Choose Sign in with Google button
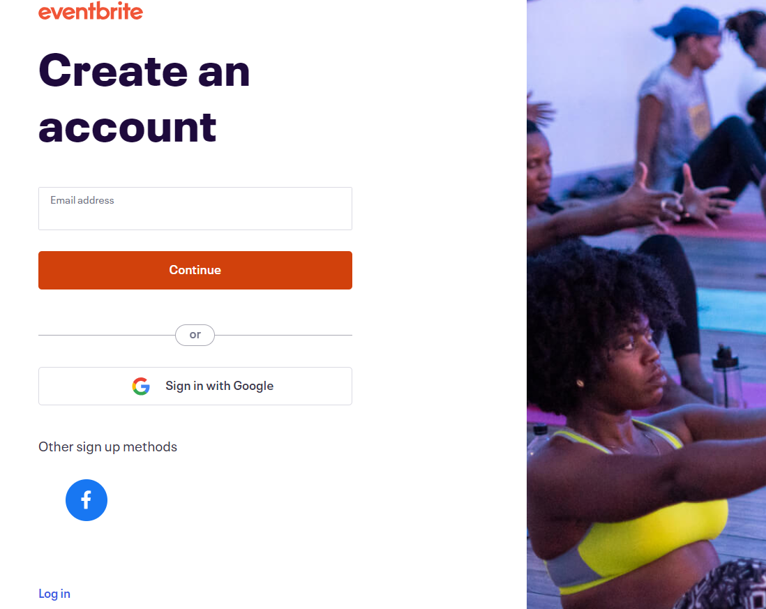Viewport: 766px width, 609px height. [x=195, y=386]
